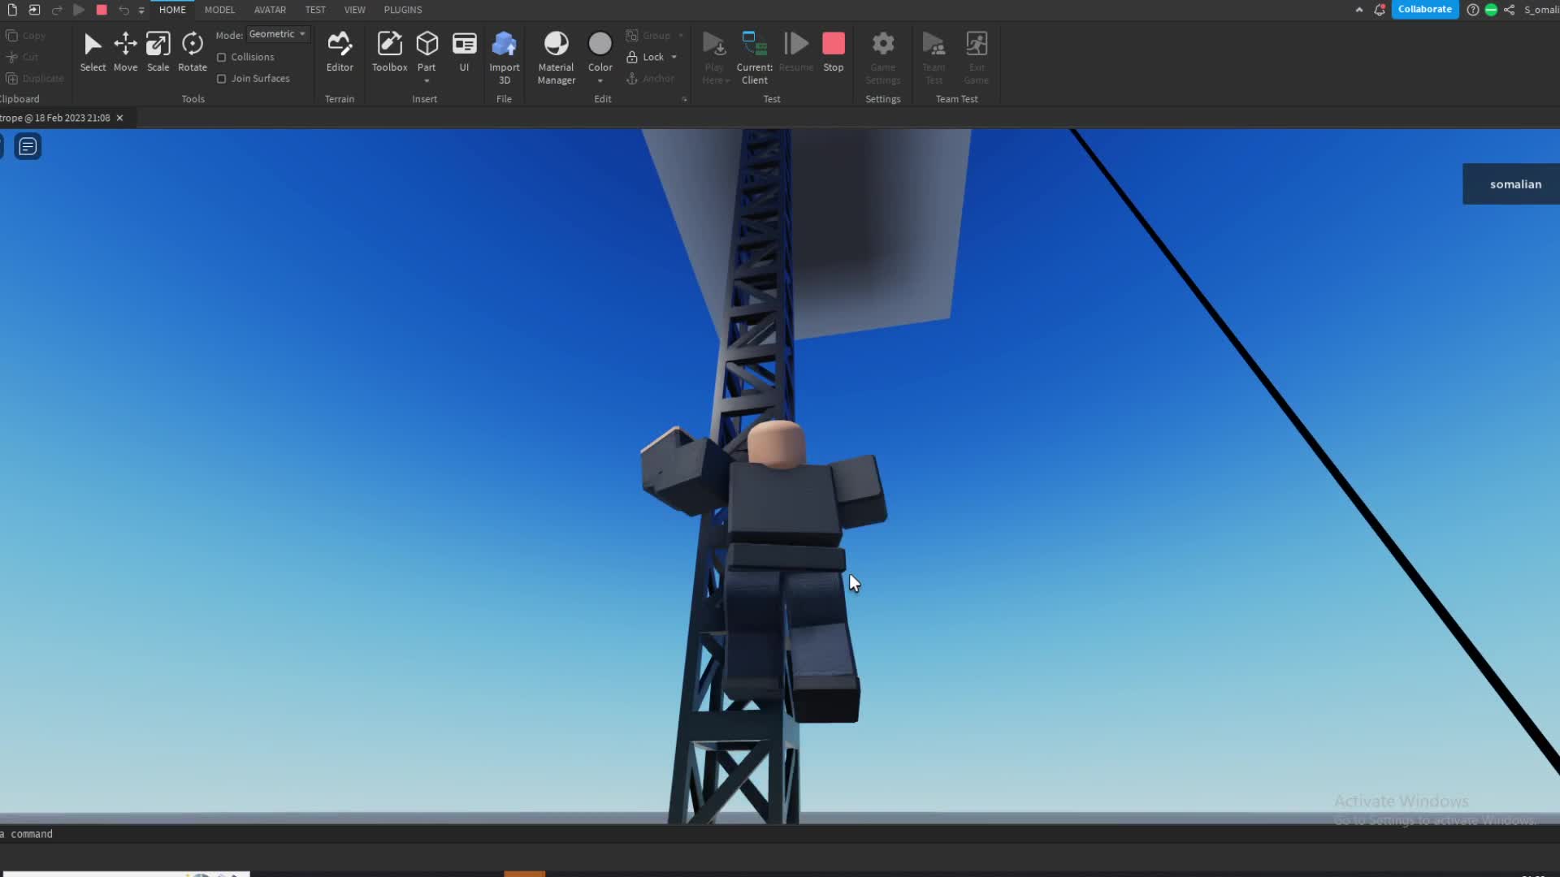Pick the Color swatch tool
This screenshot has height=877, width=1560.
(600, 45)
